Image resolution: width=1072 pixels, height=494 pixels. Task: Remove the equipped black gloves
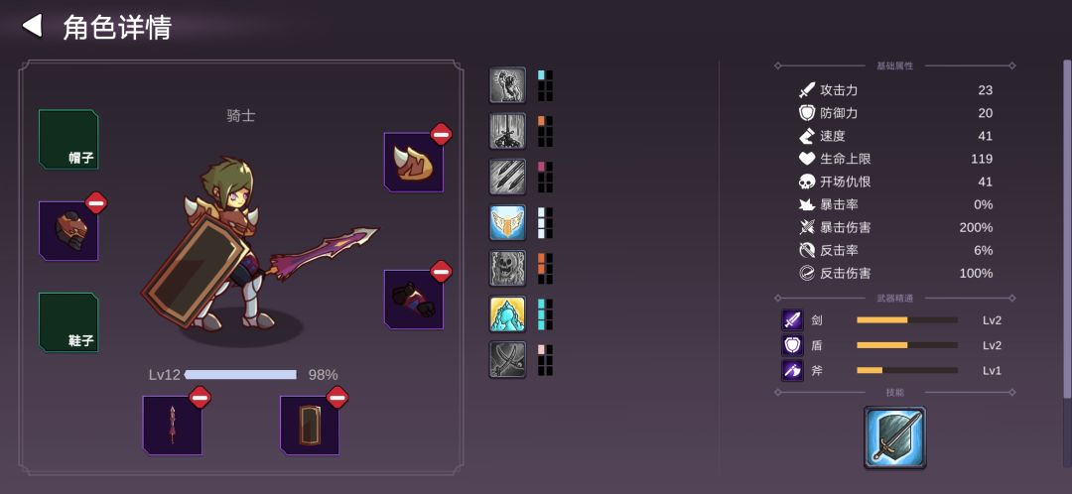441,271
